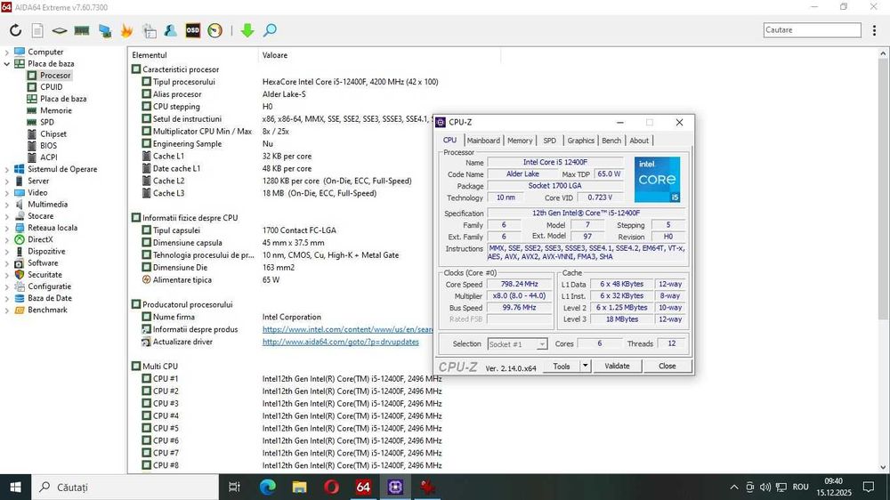Open the report wizard toolbar icon
Image resolution: width=890 pixels, height=500 pixels.
click(x=150, y=30)
